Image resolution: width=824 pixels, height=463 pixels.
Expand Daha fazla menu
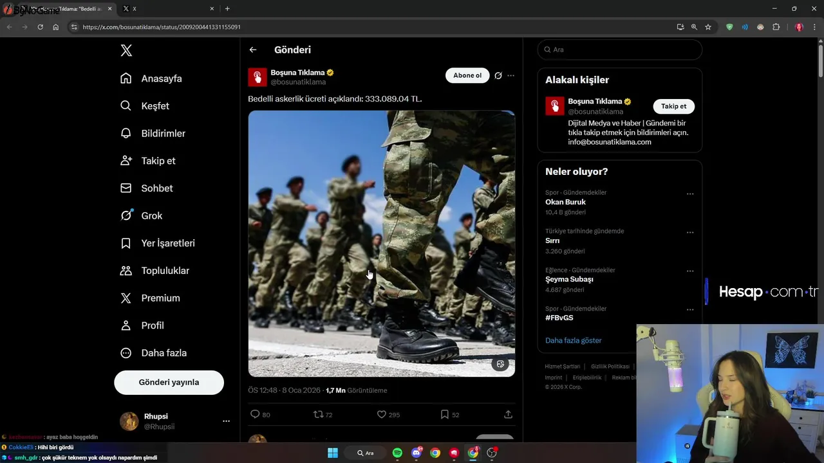point(154,353)
